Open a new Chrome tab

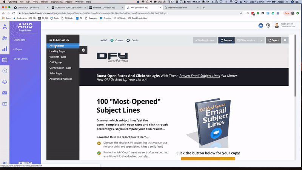[x=204, y=8]
